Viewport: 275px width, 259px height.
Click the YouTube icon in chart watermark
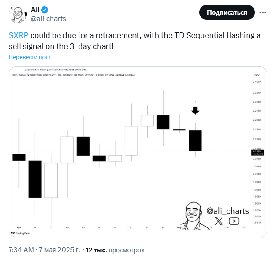[234, 221]
